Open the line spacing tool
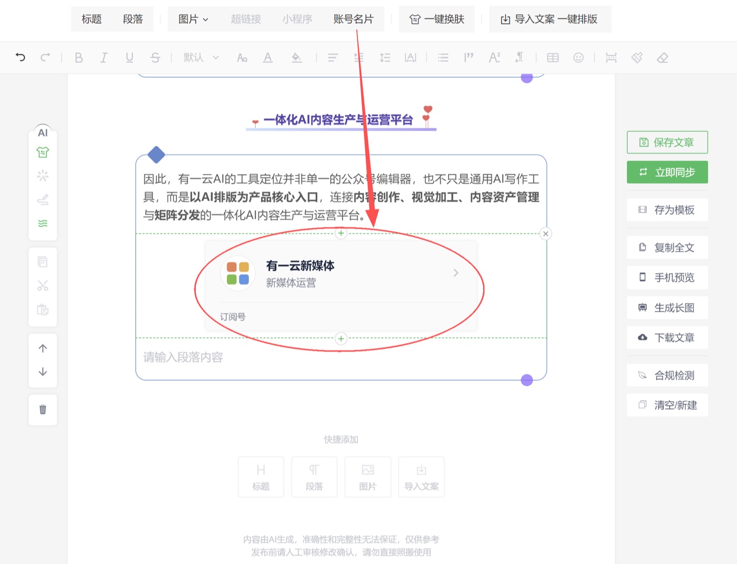737x564 pixels. [385, 57]
